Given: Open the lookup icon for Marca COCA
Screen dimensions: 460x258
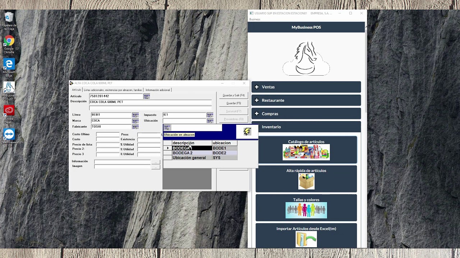Looking at the screenshot, I should tap(135, 121).
